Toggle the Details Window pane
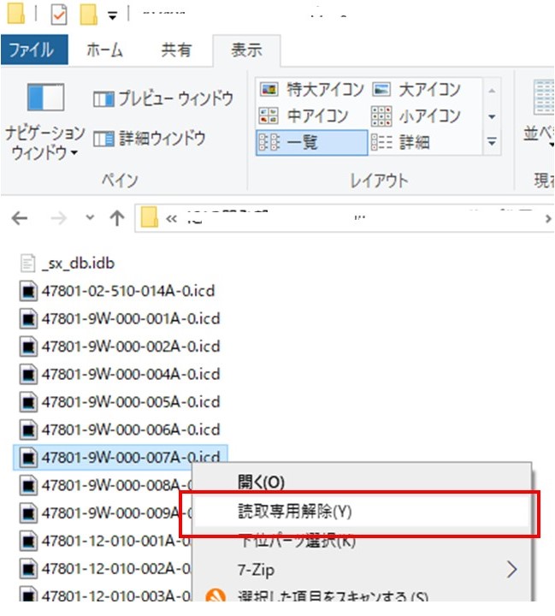Viewport: 555px width, 616px height. (x=150, y=138)
